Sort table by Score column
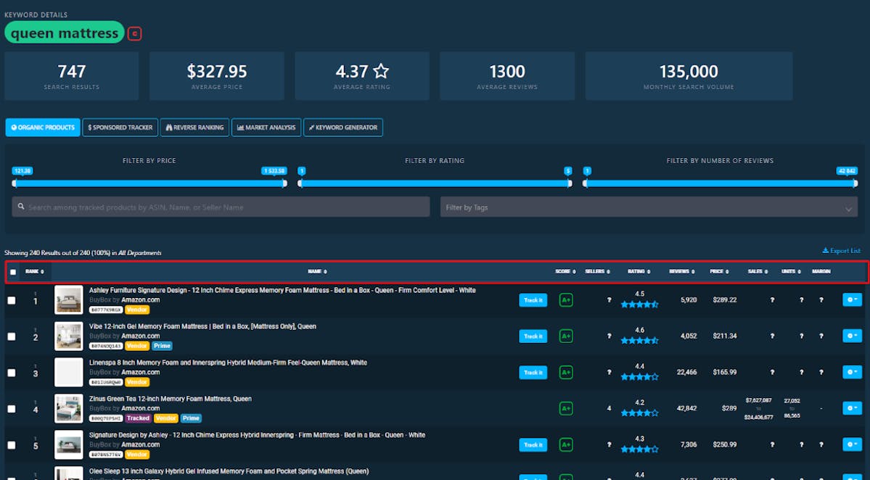870x480 pixels. coord(565,272)
